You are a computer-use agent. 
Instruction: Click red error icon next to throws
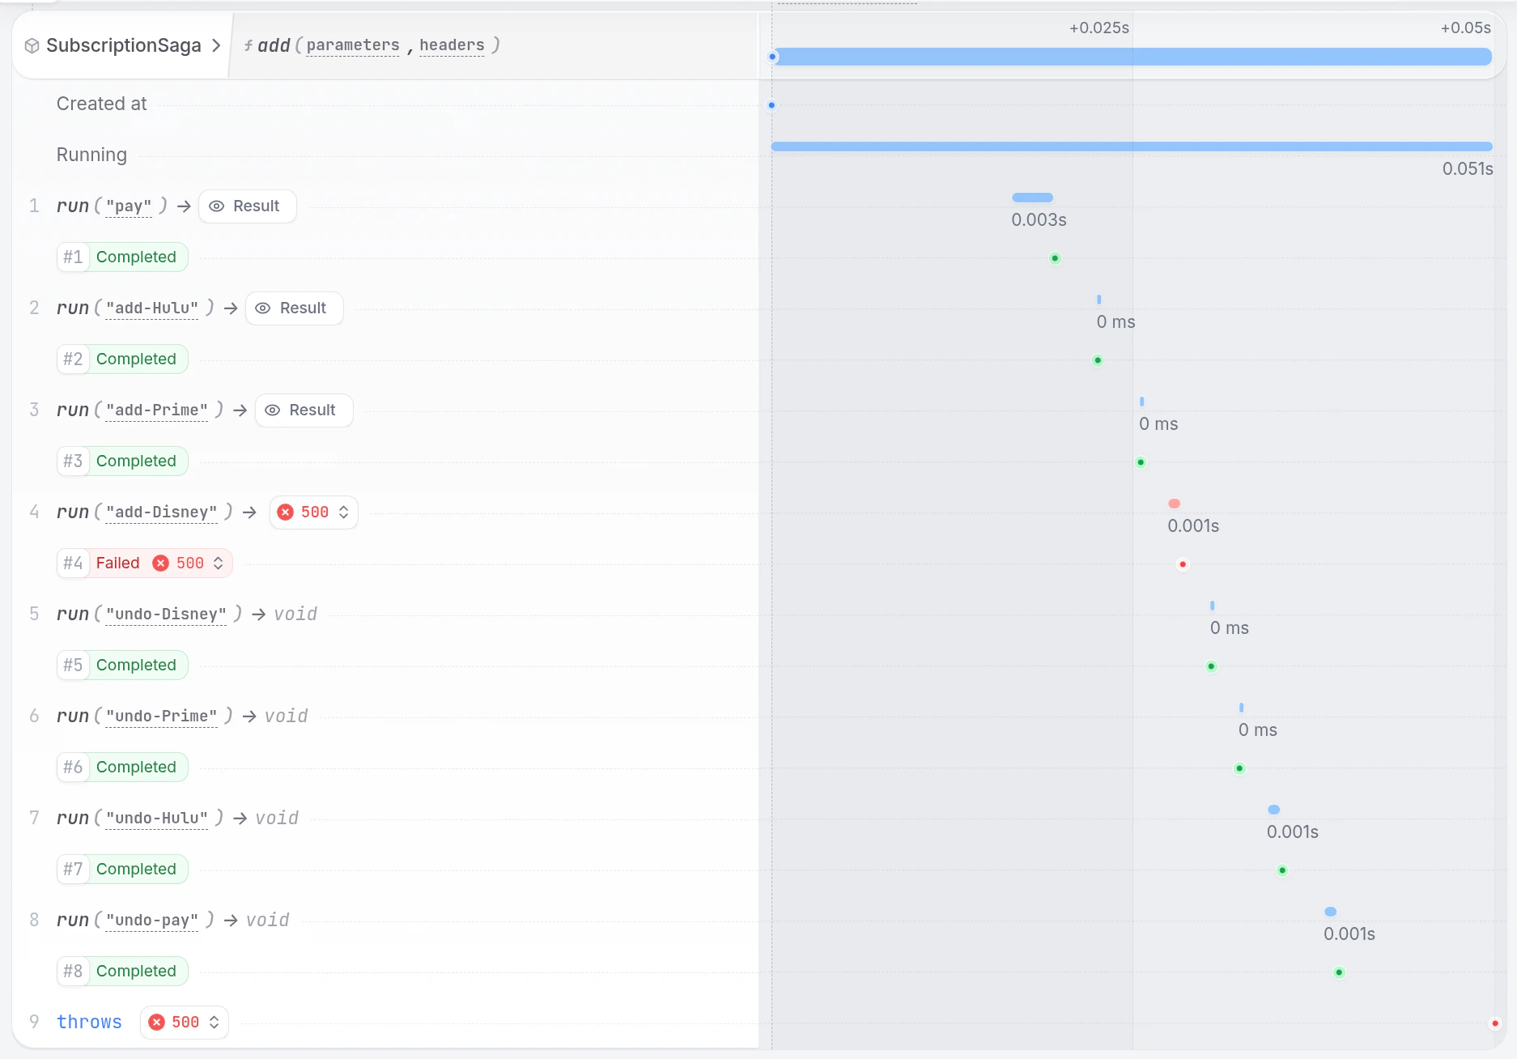click(157, 1023)
